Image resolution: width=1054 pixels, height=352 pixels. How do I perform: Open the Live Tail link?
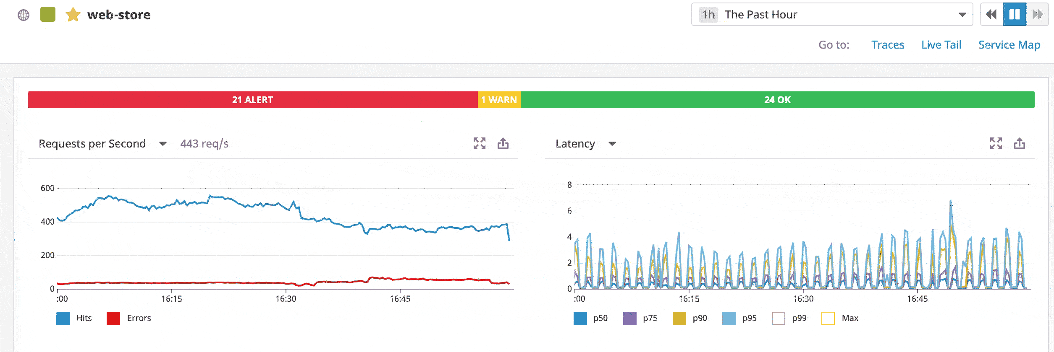pos(941,45)
